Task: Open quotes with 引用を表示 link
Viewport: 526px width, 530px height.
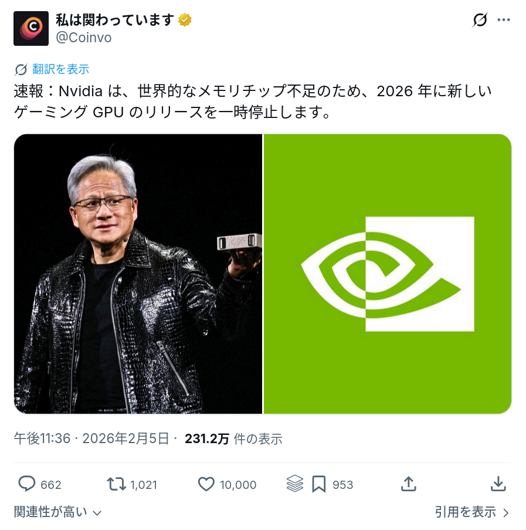Action: [471, 512]
